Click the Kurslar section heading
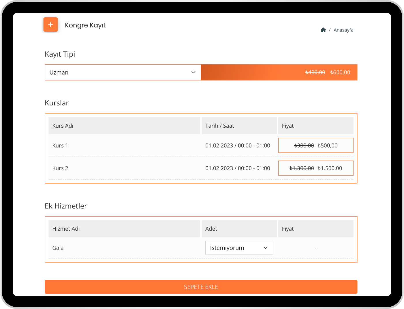 coord(57,103)
